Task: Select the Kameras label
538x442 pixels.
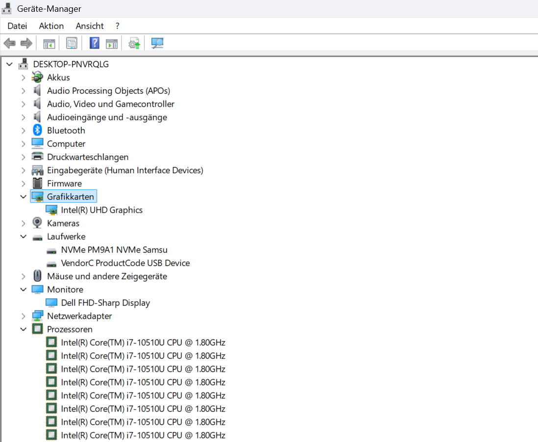Action: click(63, 223)
